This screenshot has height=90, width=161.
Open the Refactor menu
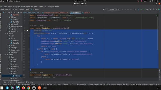click(30, 7)
